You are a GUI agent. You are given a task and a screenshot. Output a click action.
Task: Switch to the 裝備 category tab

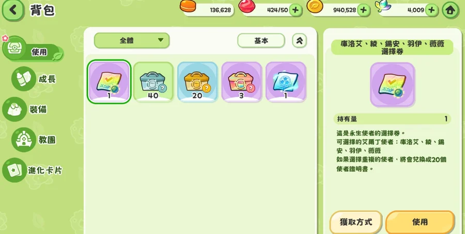(x=25, y=109)
